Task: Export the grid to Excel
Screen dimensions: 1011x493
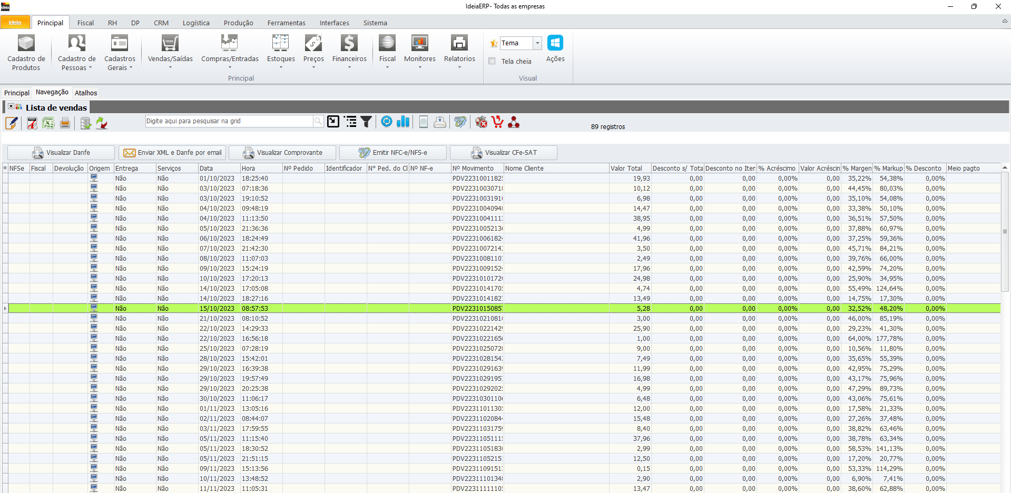Action: 48,123
